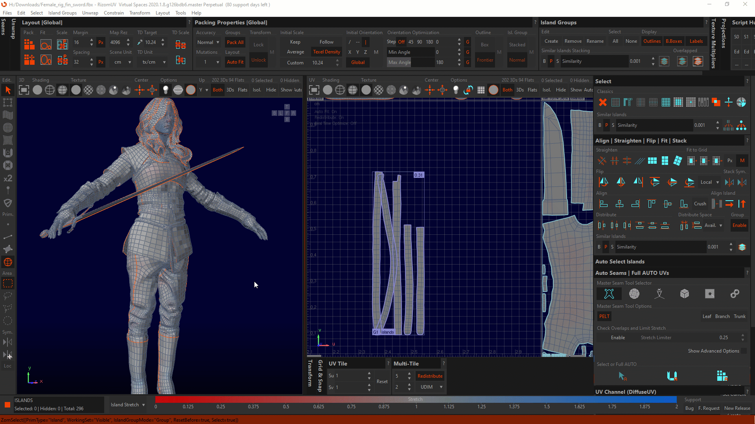Click the x2 tool in left toolbar
This screenshot has width=755, height=424.
pyautogui.click(x=8, y=178)
